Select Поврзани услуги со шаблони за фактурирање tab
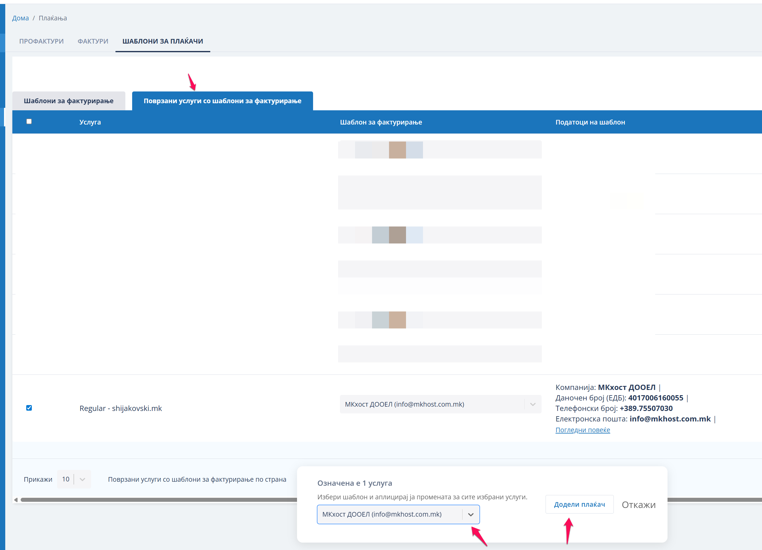 coord(222,101)
